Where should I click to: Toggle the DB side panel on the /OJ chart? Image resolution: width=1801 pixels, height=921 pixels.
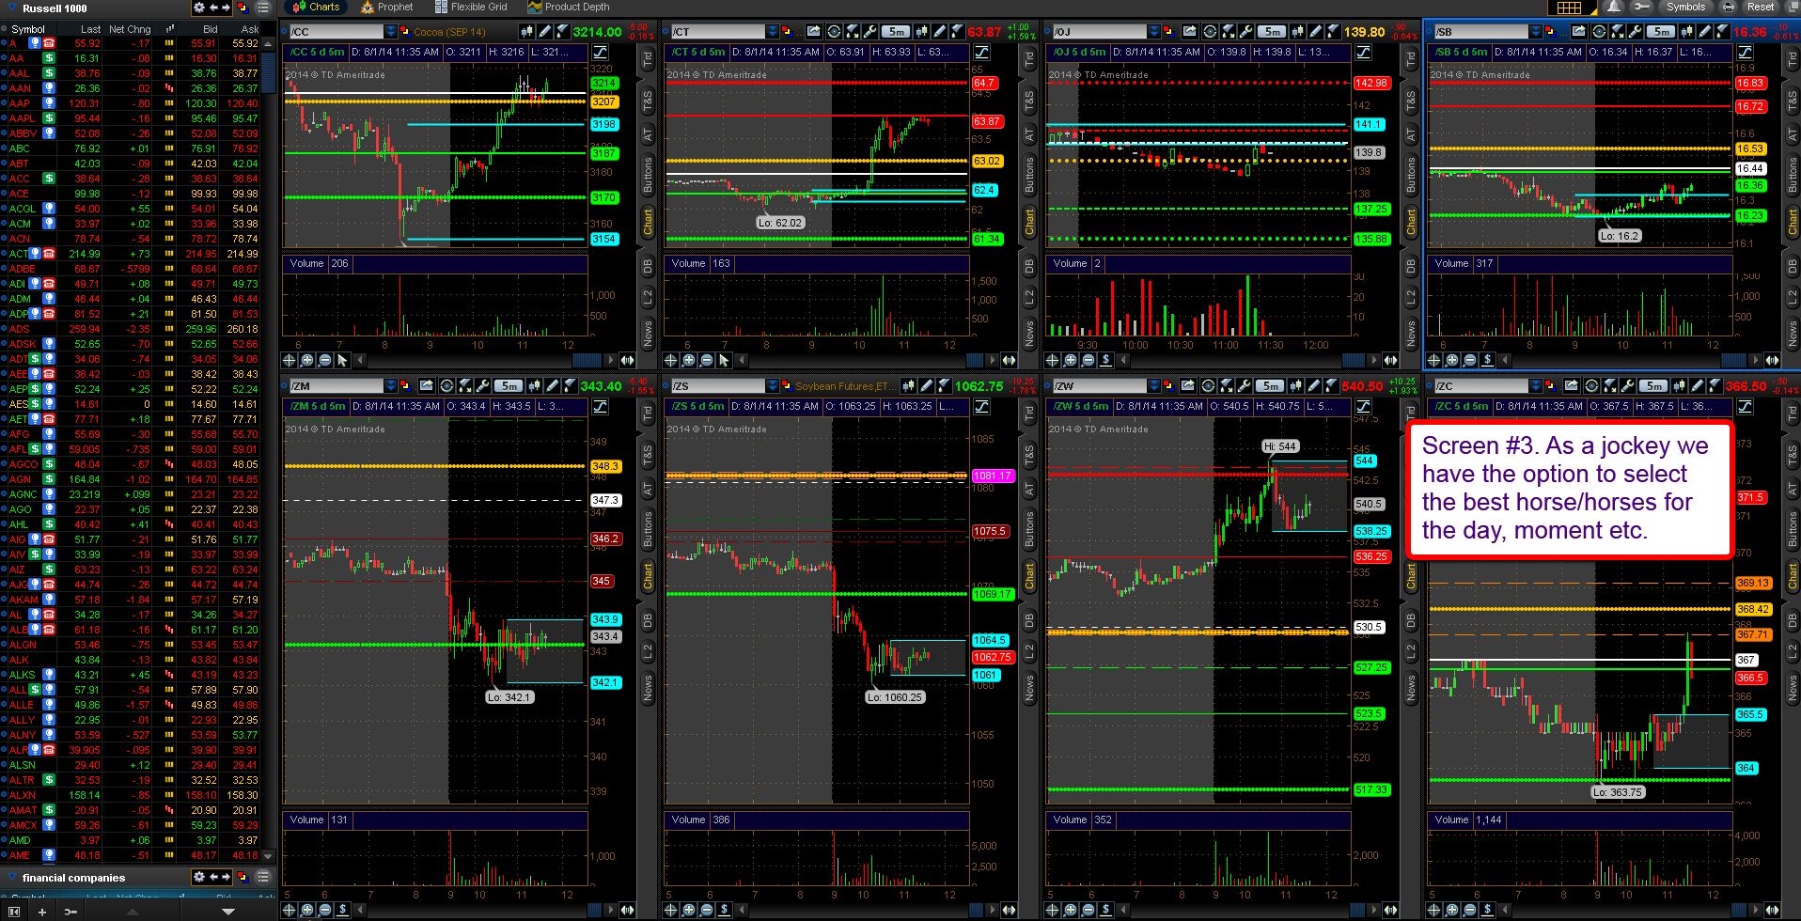[1411, 267]
